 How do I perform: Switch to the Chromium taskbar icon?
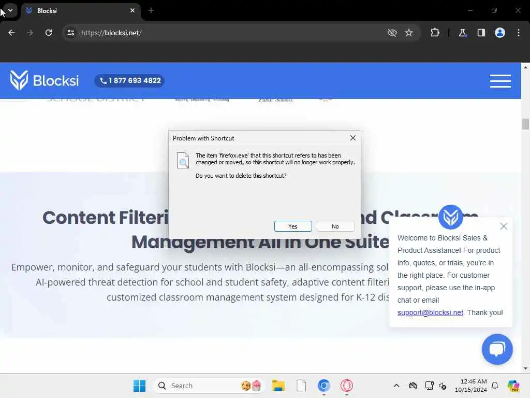(x=324, y=386)
